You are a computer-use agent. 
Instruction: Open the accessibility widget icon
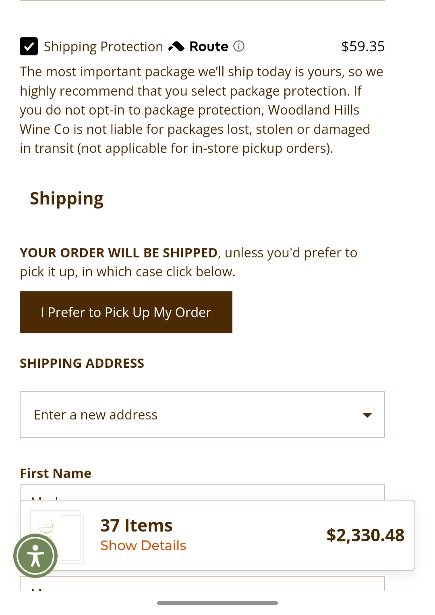[x=35, y=556]
